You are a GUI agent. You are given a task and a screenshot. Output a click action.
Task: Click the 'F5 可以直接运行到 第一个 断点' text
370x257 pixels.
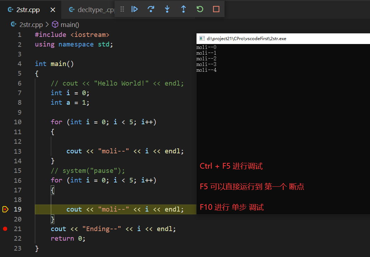click(x=252, y=187)
